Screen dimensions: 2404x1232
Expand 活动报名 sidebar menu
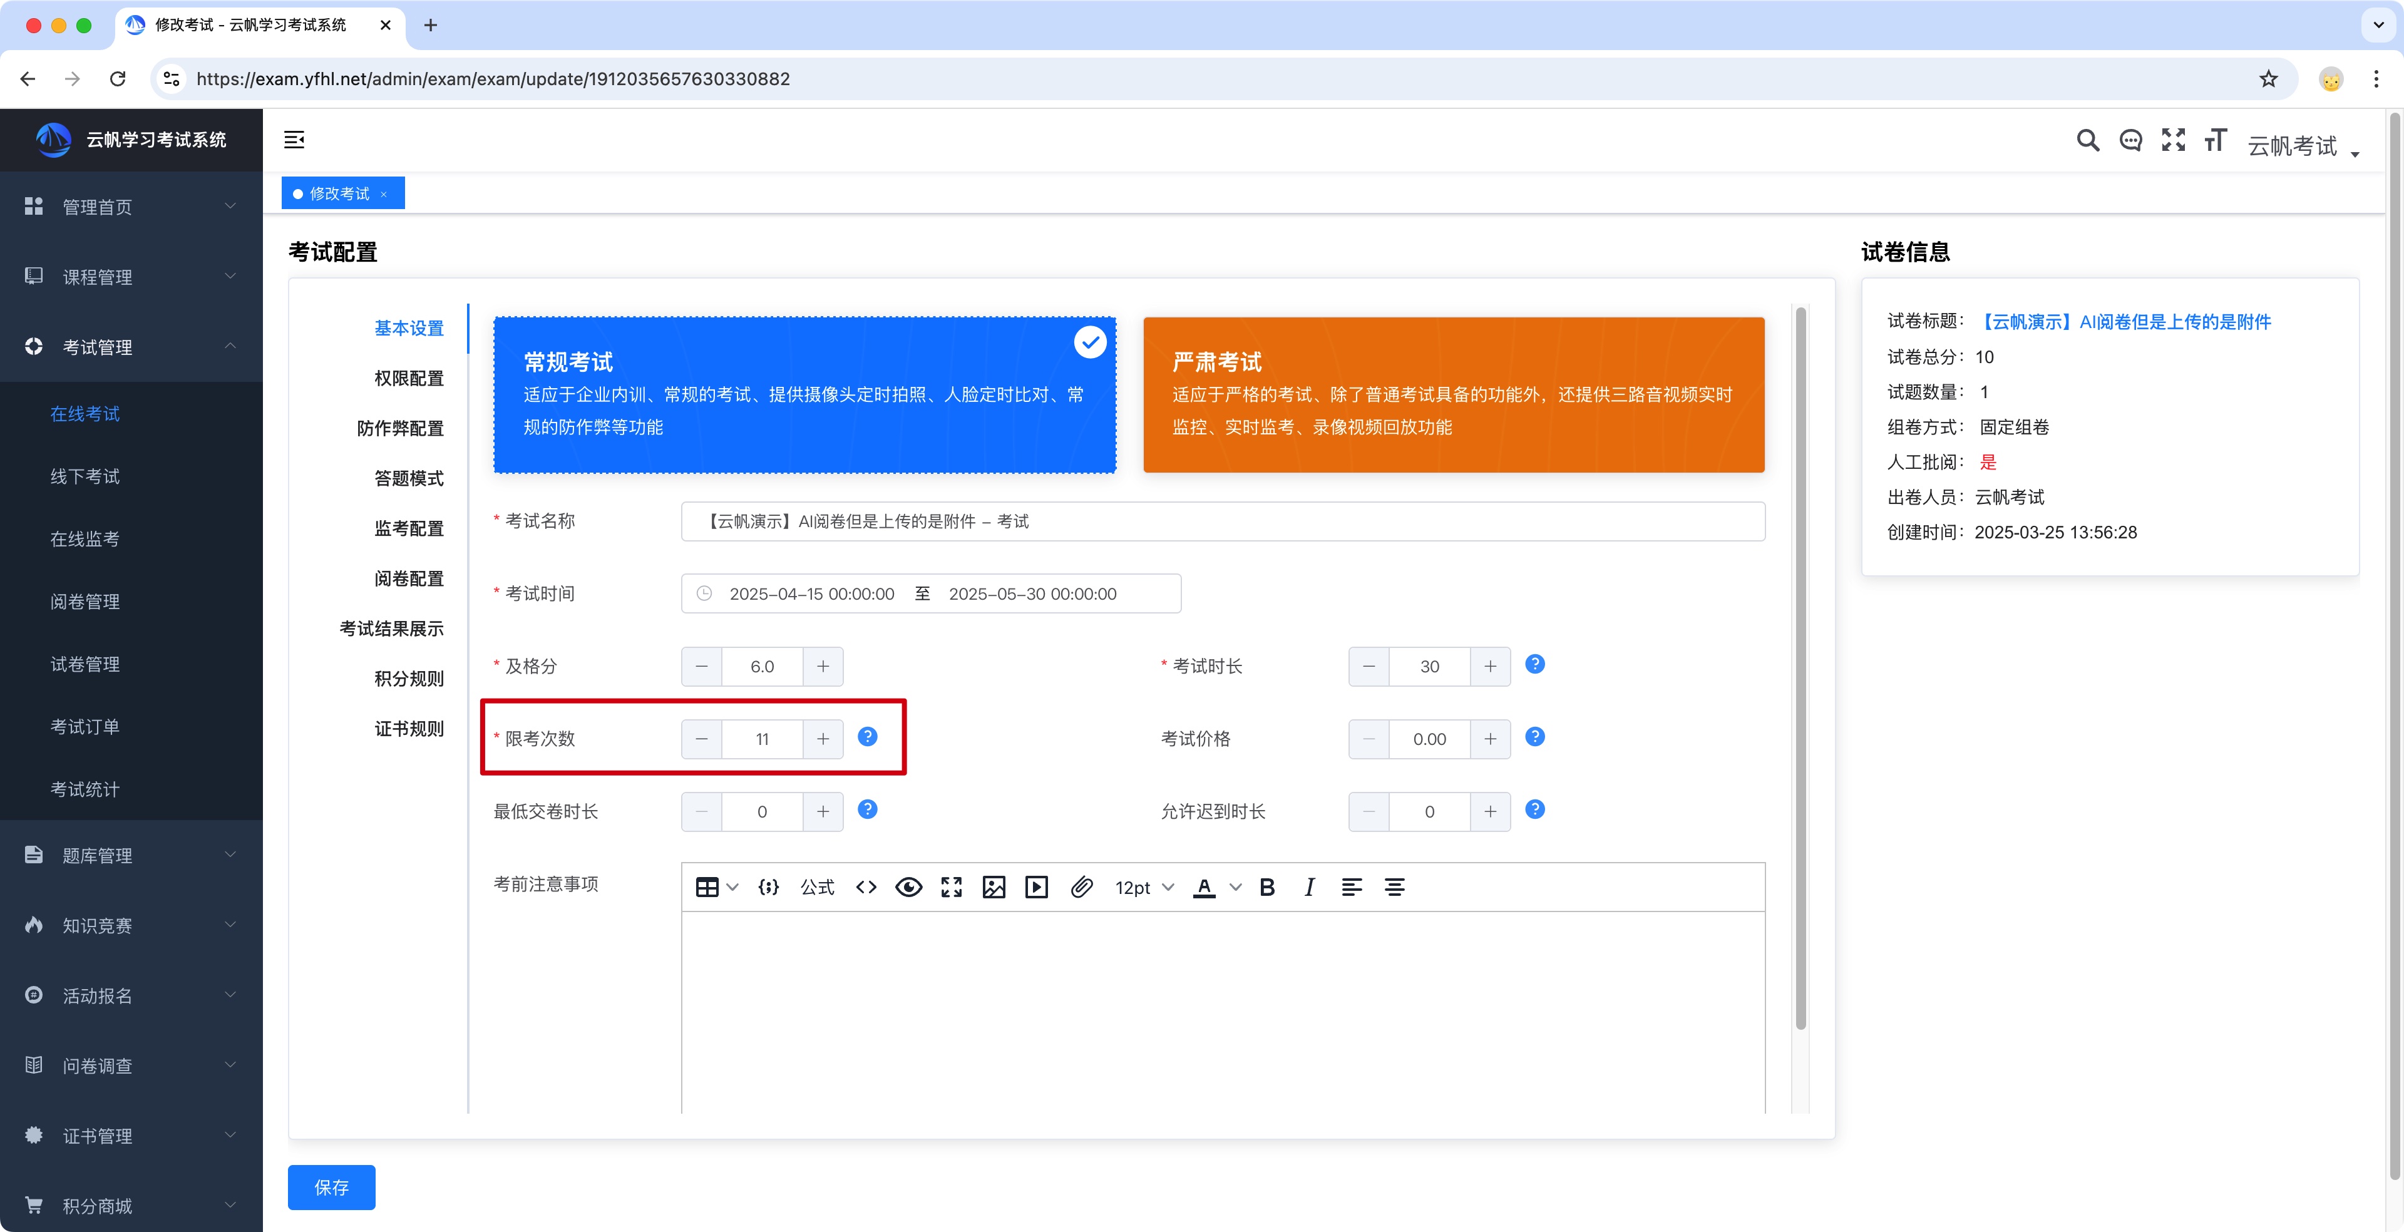[x=131, y=995]
